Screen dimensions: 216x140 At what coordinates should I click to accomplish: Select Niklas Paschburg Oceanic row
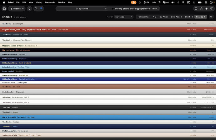click(108, 54)
